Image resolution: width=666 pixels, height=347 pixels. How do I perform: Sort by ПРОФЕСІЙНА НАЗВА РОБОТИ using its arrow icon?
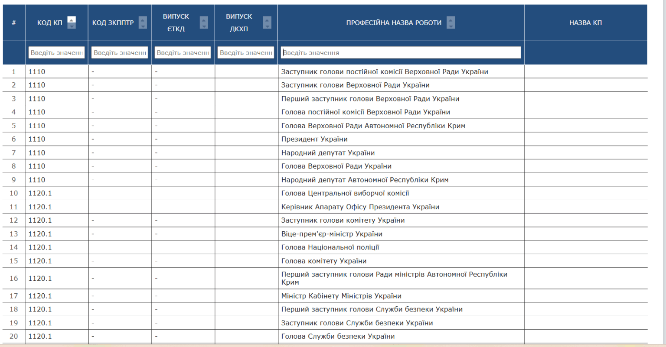(x=451, y=23)
